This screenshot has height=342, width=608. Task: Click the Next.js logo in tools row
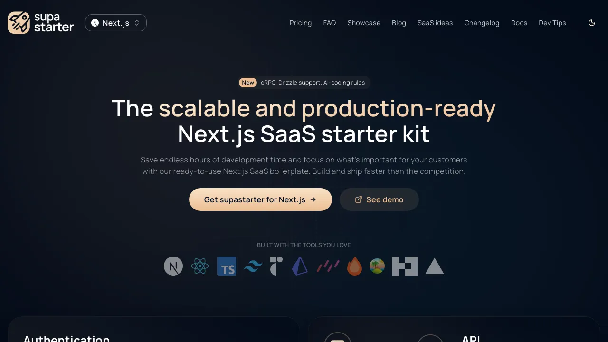tap(173, 266)
